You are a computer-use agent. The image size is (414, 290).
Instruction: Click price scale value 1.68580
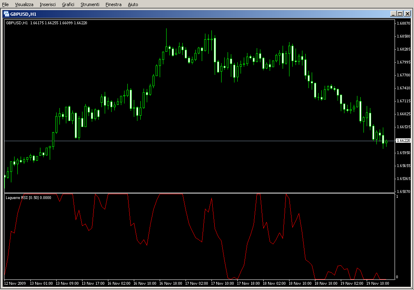pos(404,36)
